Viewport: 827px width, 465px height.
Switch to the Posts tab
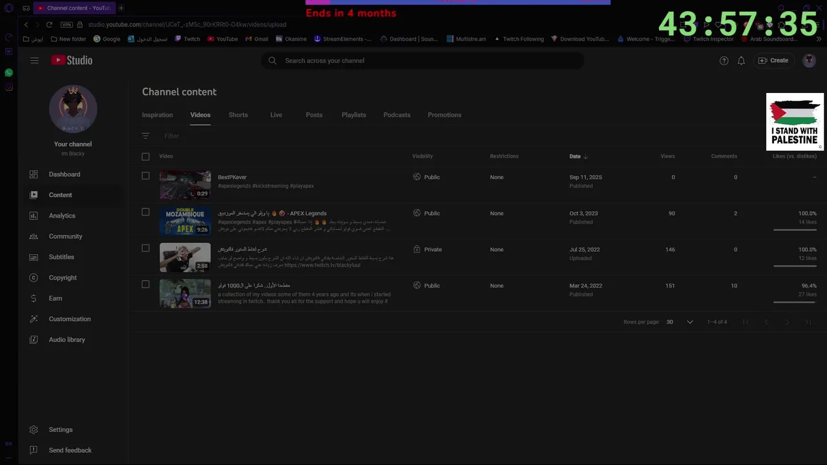click(314, 115)
